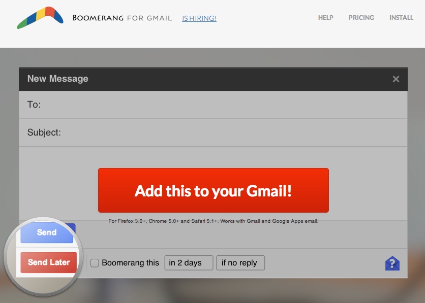Click Add this to your Gmail! button
The width and height of the screenshot is (425, 303).
click(x=214, y=190)
